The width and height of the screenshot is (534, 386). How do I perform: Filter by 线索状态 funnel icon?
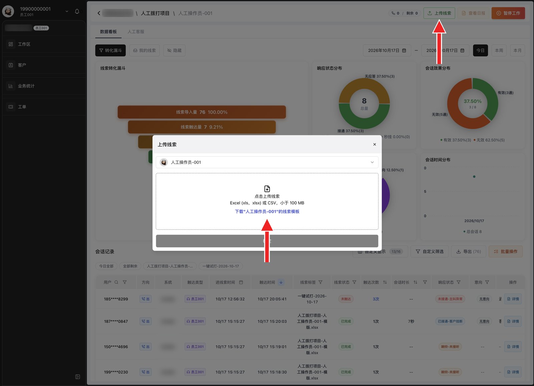click(354, 282)
